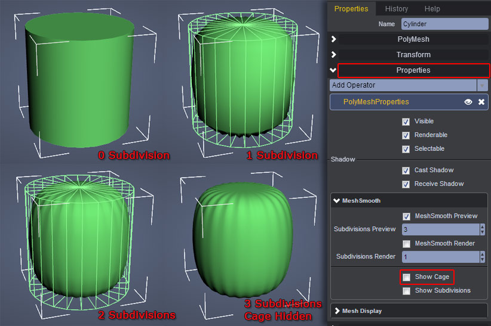Image resolution: width=491 pixels, height=326 pixels.
Task: Click the 2 Subdivisions caged cylinder preview
Action: [x=79, y=242]
